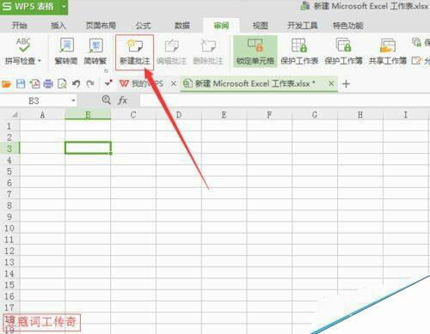430x334 pixels.
Task: Select row 1 header
Action: [9, 126]
